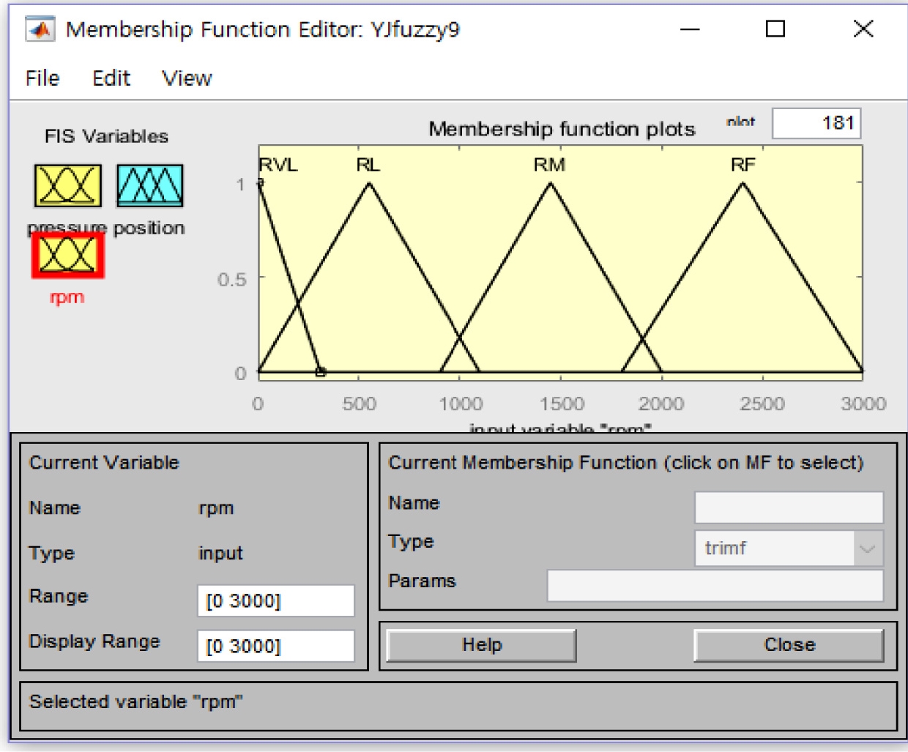Open the Edit menu
The image size is (908, 752).
pos(111,78)
